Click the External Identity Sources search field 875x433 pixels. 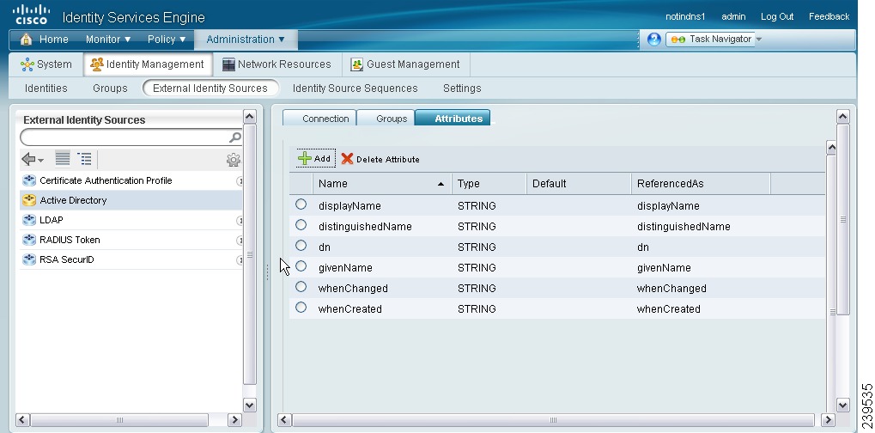pyautogui.click(x=131, y=137)
